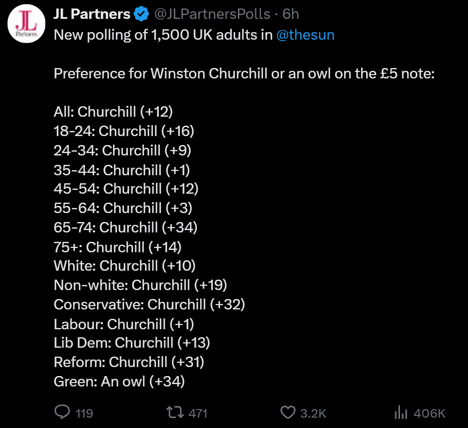Open the 6h timestamp permalink
The height and width of the screenshot is (428, 468).
click(290, 15)
